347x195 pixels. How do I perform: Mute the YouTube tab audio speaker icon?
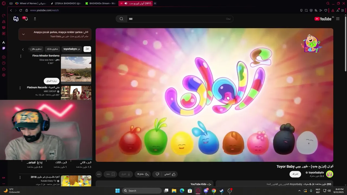[126, 4]
